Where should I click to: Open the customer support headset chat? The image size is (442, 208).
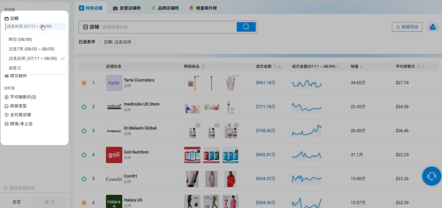pos(431,176)
